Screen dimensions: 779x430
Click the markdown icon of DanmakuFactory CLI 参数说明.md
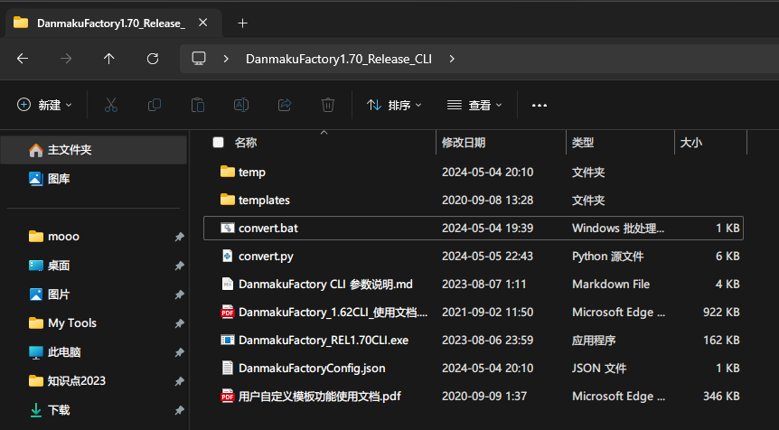point(228,284)
